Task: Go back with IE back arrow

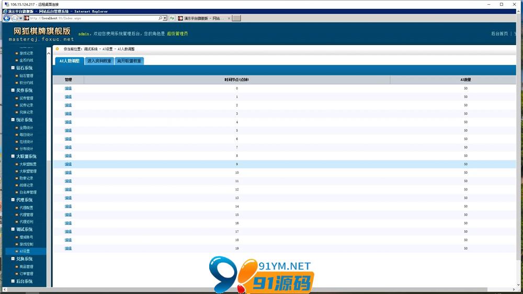Action: tap(6, 18)
